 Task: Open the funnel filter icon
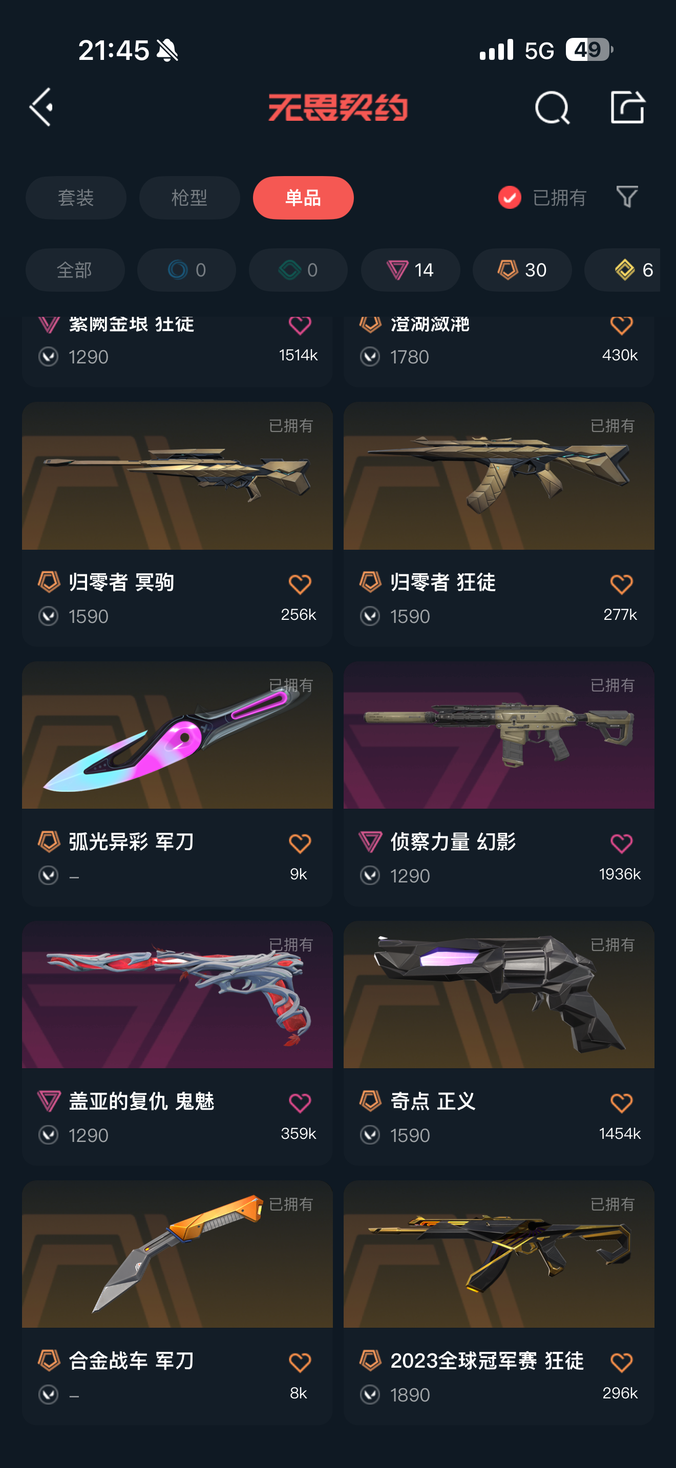(x=627, y=197)
